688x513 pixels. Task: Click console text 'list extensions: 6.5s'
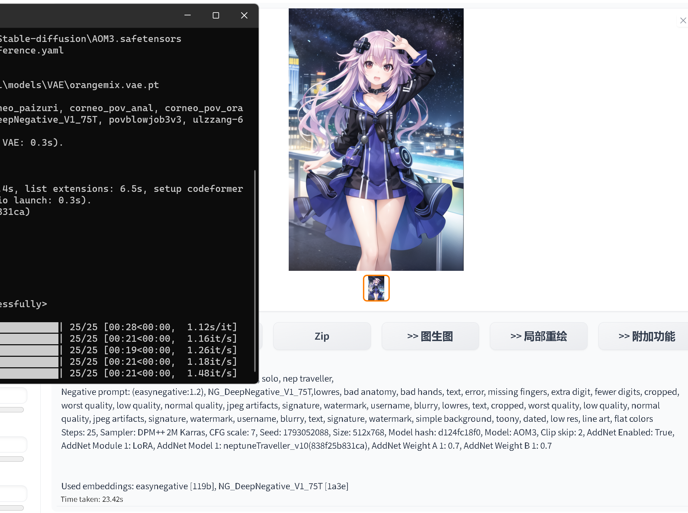83,189
